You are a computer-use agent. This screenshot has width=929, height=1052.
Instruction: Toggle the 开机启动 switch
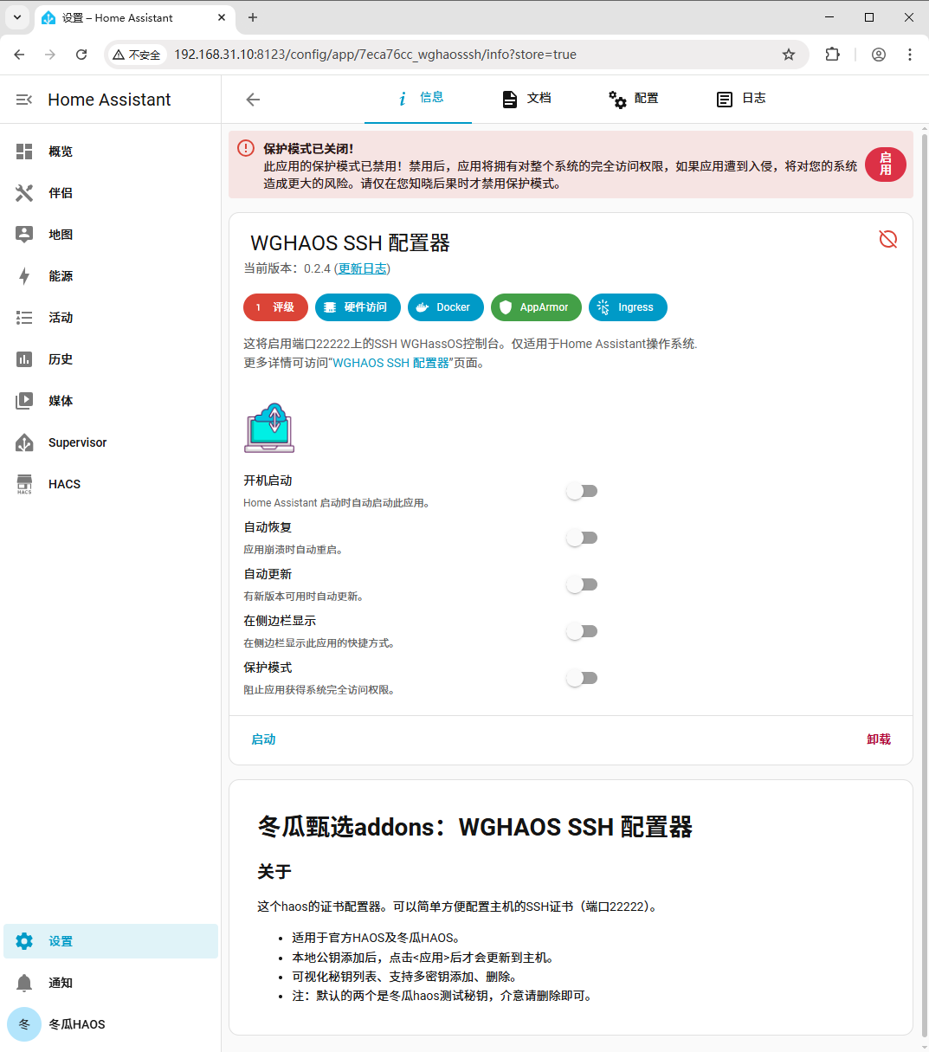(582, 491)
